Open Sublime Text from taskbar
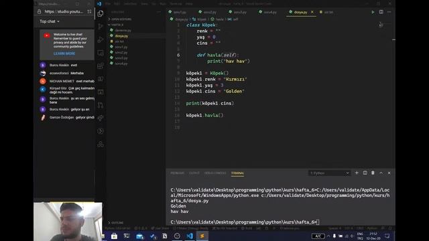This screenshot has width=429, height=241. [202, 236]
